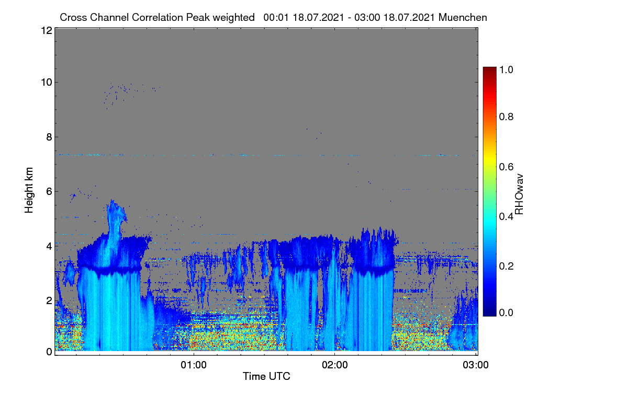
Task: Click the colorbar value 0.4
Action: [507, 216]
